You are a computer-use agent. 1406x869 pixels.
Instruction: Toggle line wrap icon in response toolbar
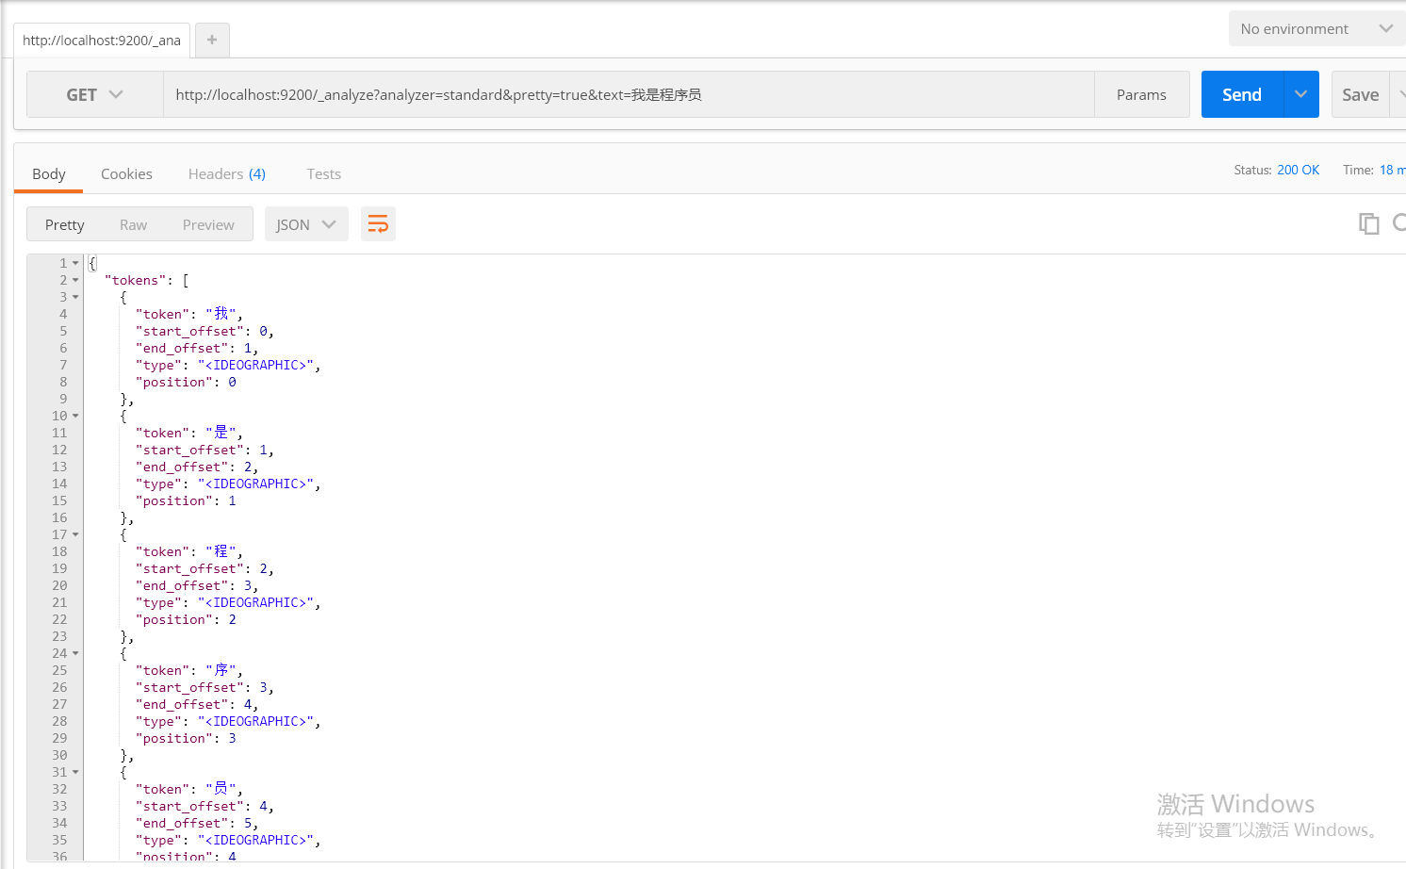click(378, 224)
